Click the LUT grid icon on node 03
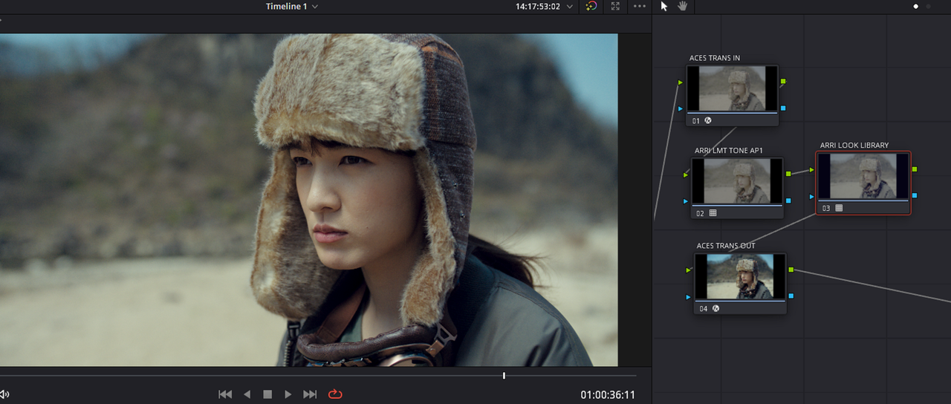 [839, 208]
